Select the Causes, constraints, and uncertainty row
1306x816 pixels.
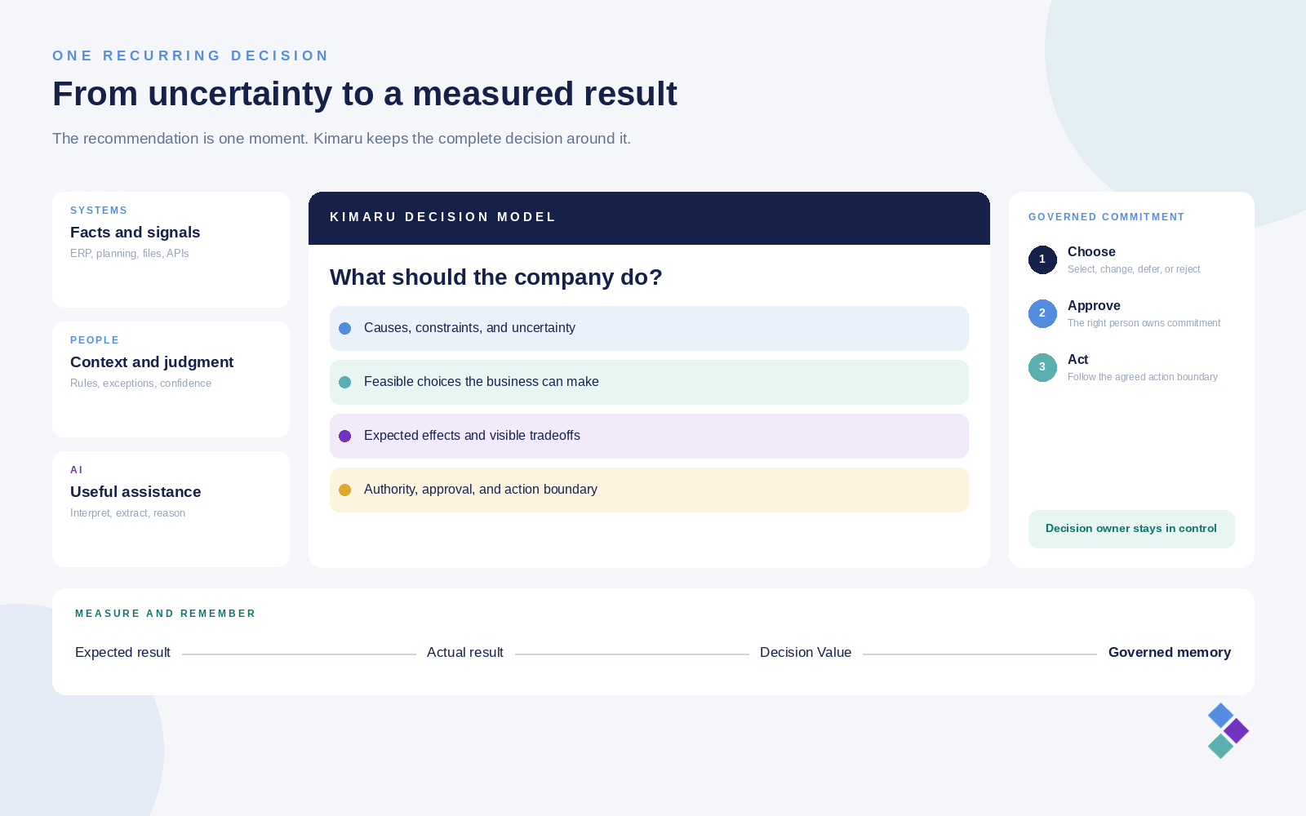649,328
